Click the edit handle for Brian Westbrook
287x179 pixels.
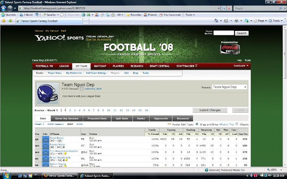(x=46, y=159)
